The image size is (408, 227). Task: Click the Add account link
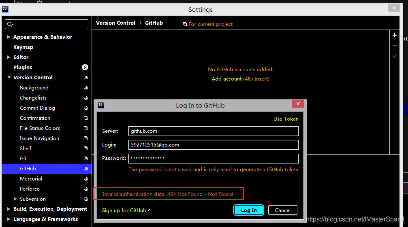(226, 79)
